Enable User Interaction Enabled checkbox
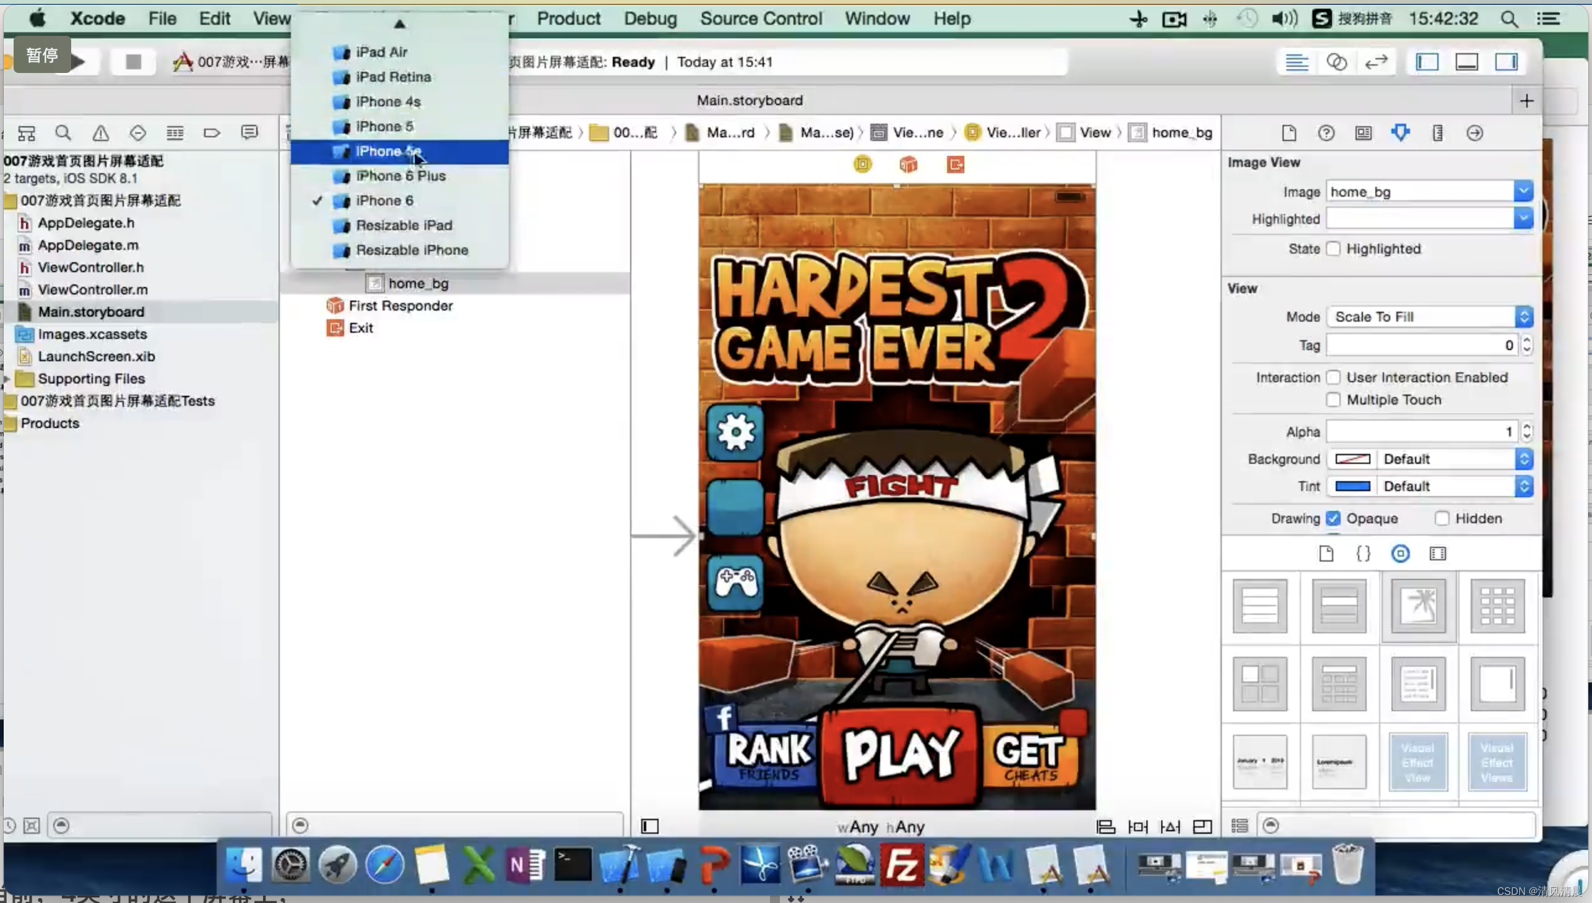The height and width of the screenshot is (903, 1592). pyautogui.click(x=1333, y=377)
